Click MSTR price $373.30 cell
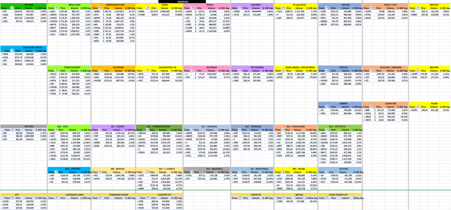451x210 pixels. coord(334,24)
